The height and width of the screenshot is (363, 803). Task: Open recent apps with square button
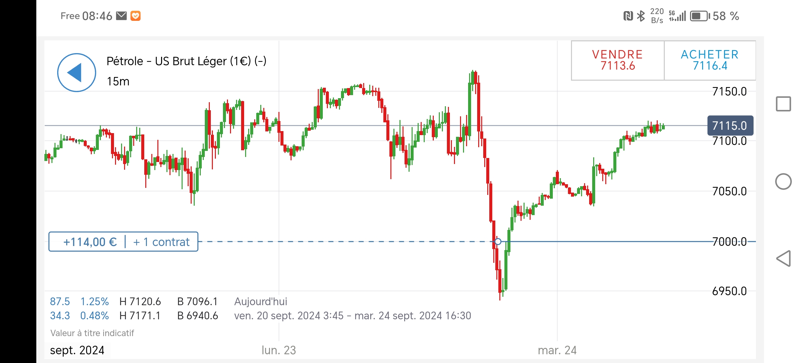click(x=783, y=104)
